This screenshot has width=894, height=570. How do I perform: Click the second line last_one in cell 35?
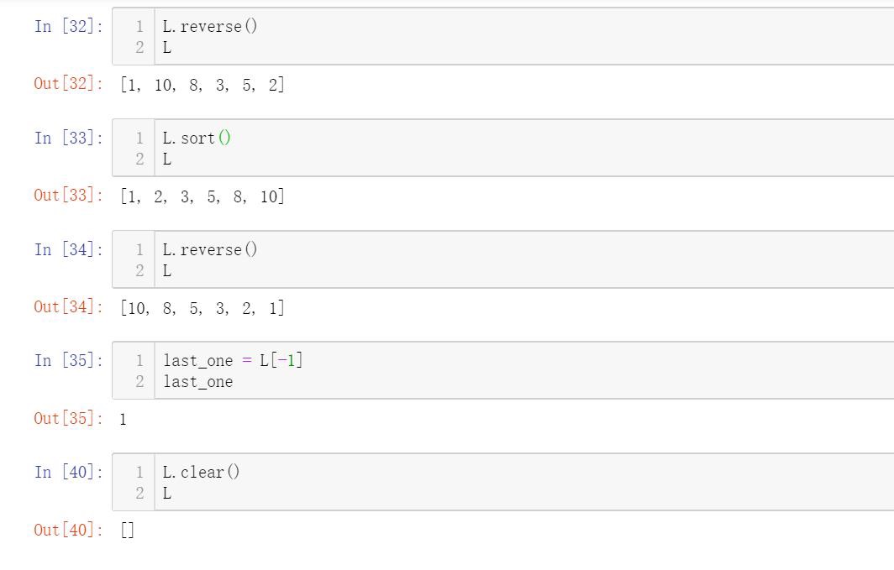(x=198, y=382)
